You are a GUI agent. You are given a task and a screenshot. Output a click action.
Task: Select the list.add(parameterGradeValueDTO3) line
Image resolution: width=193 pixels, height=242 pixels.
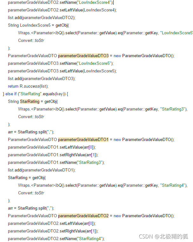click(42, 79)
